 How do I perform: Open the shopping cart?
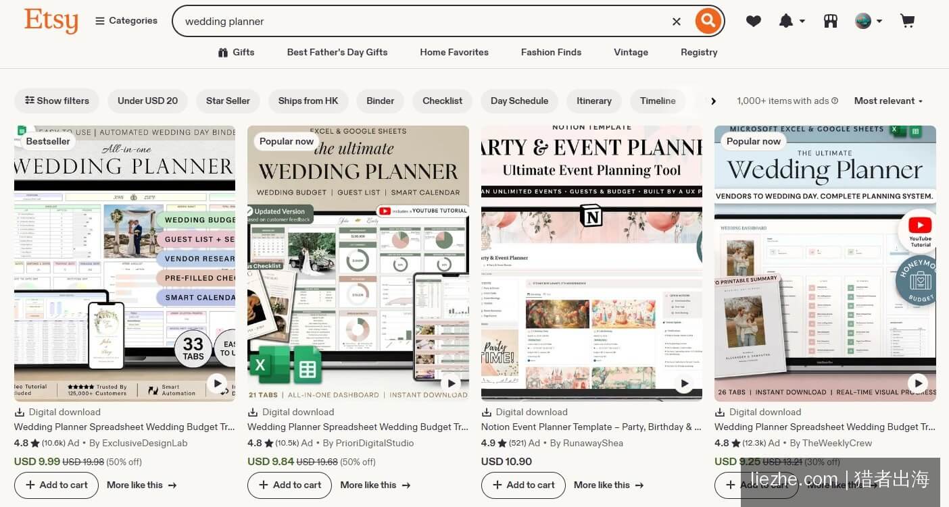tap(907, 21)
